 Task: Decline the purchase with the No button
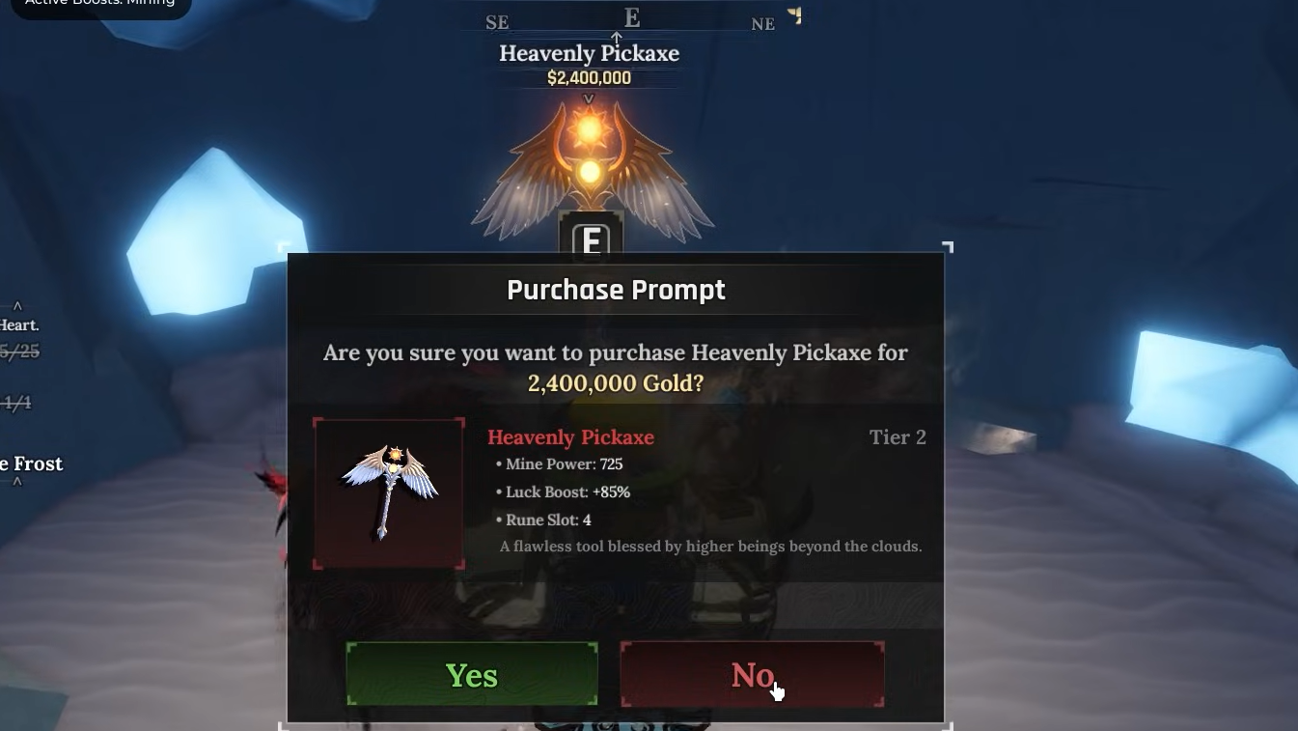pyautogui.click(x=752, y=674)
